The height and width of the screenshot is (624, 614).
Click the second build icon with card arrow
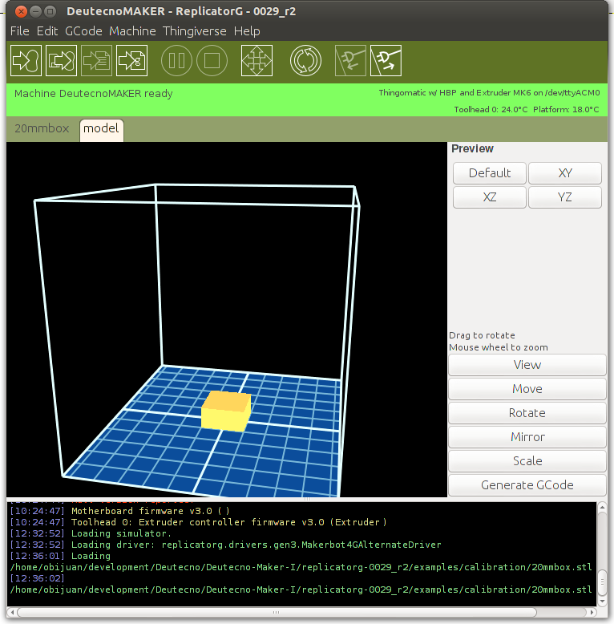coord(61,60)
